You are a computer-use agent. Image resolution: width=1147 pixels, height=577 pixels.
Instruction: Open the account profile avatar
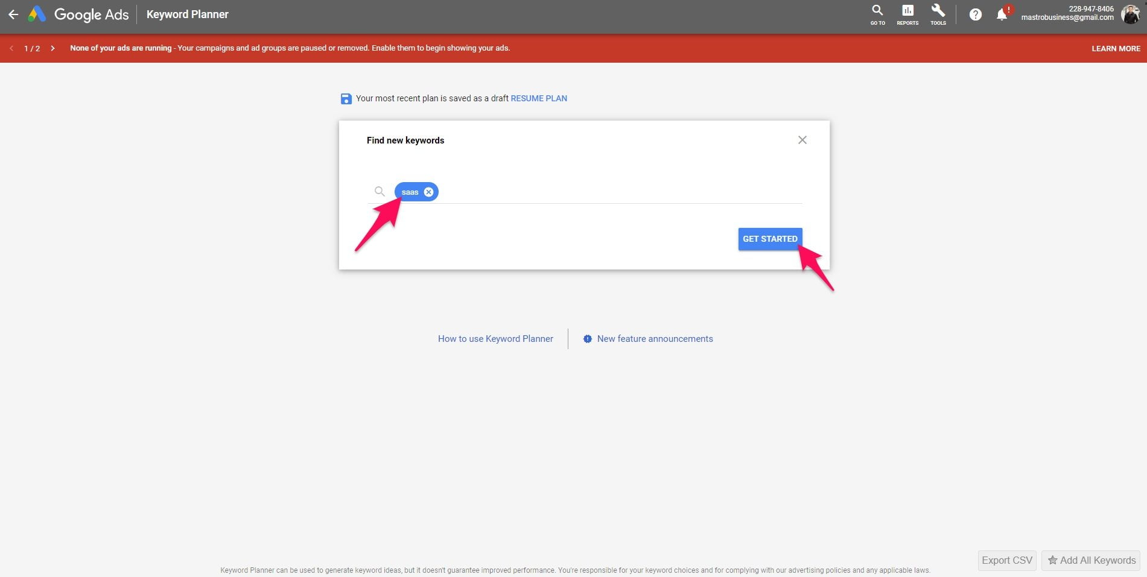(1130, 14)
